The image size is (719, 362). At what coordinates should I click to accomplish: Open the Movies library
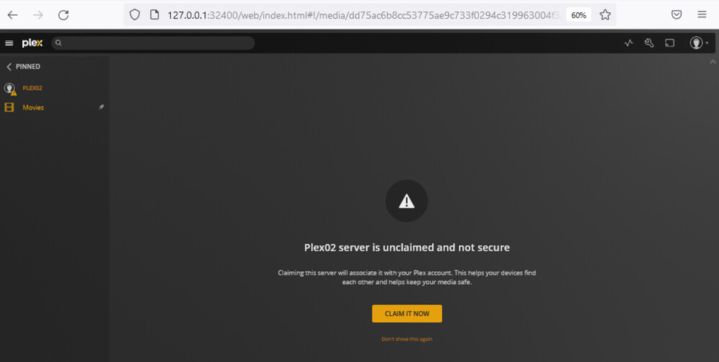click(33, 107)
